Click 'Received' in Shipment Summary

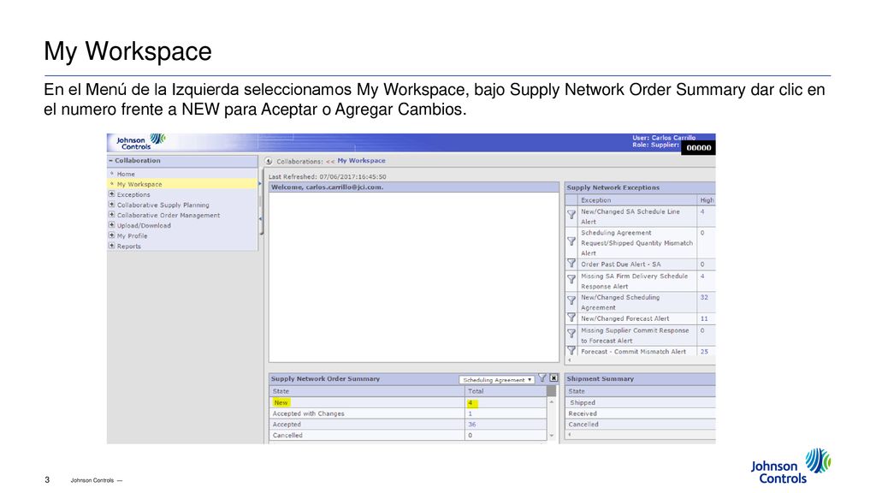582,413
